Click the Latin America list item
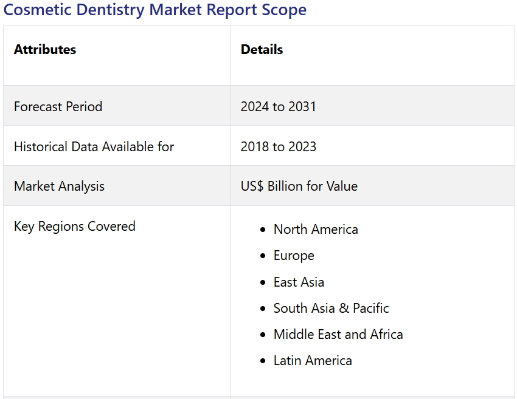517x399 pixels. pyautogui.click(x=313, y=361)
